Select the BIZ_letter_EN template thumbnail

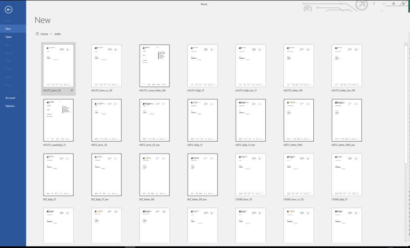coord(155,175)
